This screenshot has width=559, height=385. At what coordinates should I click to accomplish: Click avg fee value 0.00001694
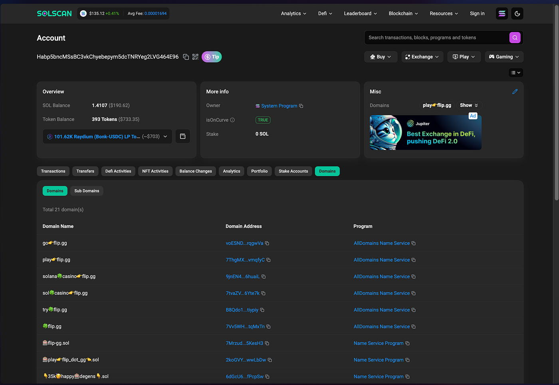155,14
